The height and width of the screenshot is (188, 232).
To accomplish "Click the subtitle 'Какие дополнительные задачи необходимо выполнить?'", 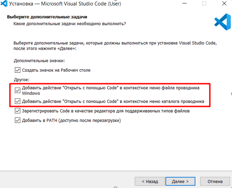I will 69,24.
